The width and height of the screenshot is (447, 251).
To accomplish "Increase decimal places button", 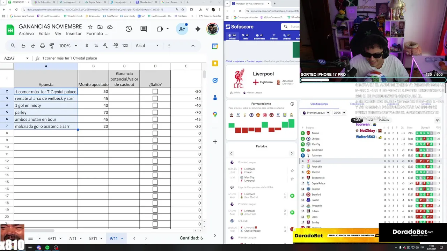I will tap(115, 46).
